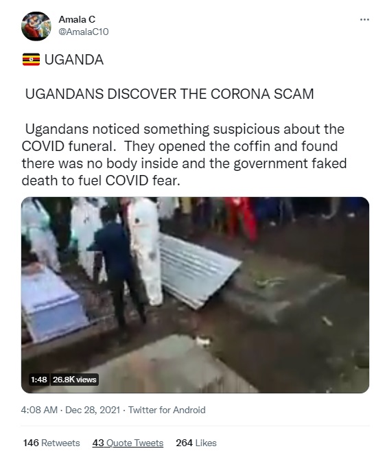Click the UGANDA text beside the flag
387x464 pixels.
[x=74, y=60]
